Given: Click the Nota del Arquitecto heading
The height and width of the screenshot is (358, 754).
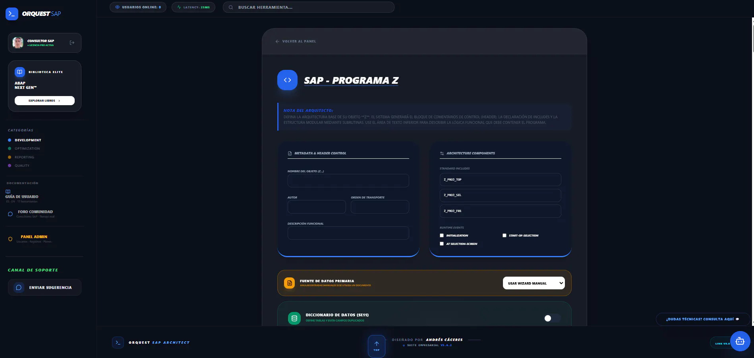Looking at the screenshot, I should tap(308, 111).
